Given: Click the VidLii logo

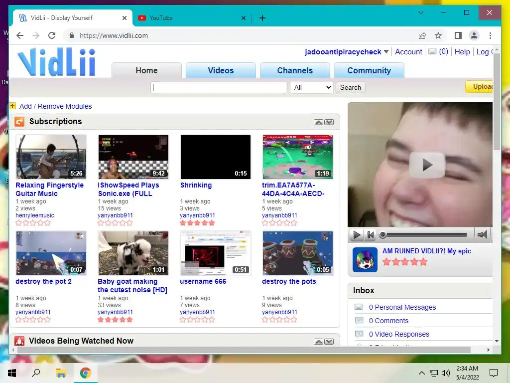Looking at the screenshot, I should [x=56, y=62].
